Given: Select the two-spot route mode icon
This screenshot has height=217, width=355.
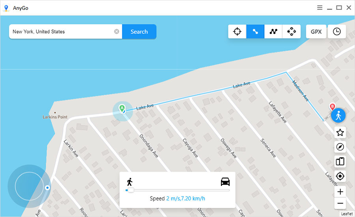Looking at the screenshot, I should [x=255, y=32].
